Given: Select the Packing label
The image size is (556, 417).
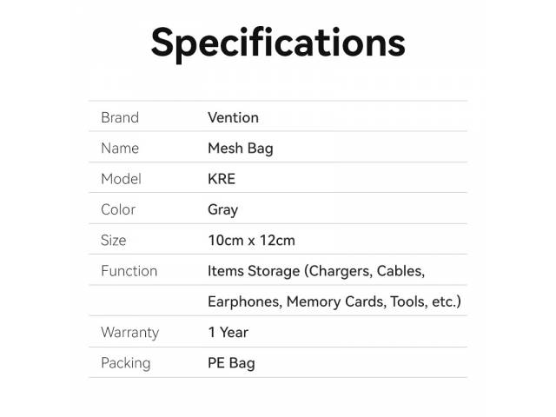Looking at the screenshot, I should 126,363.
